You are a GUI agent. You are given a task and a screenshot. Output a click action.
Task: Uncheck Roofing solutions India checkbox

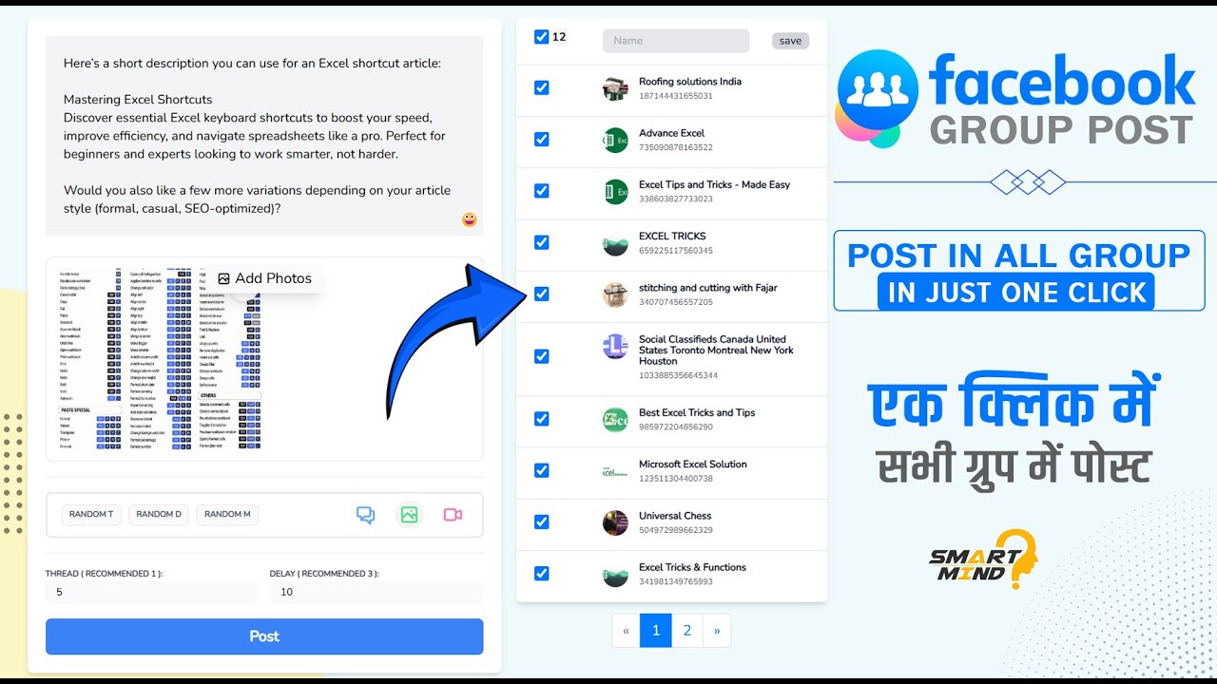541,87
